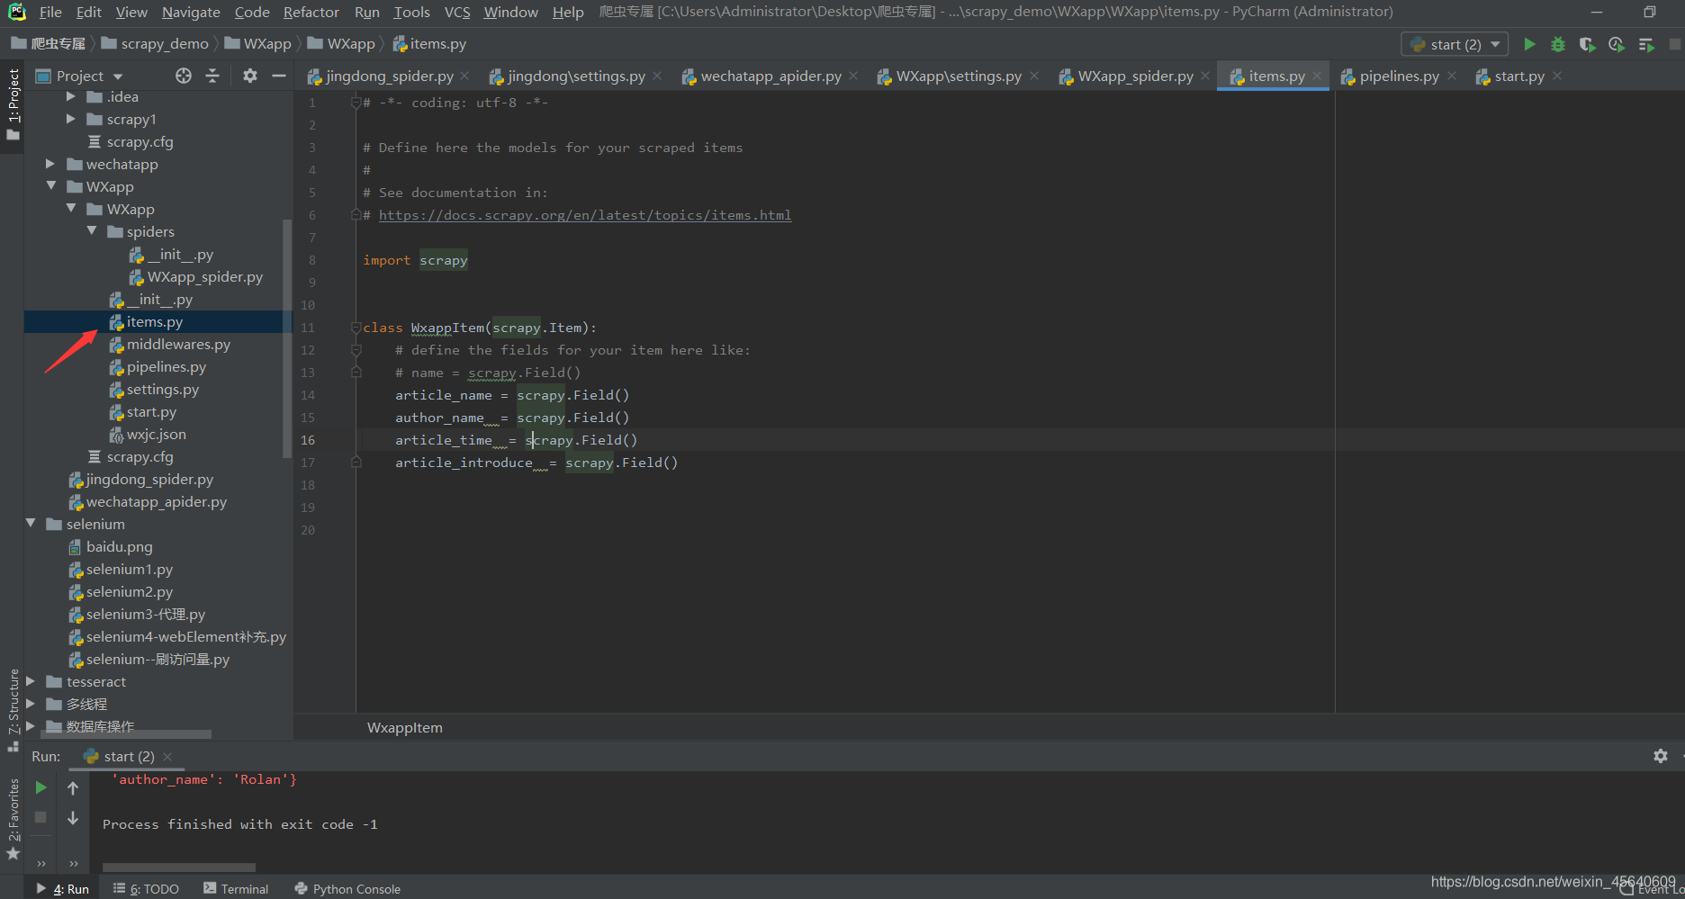Open the Project view dropdown
The height and width of the screenshot is (899, 1685).
[79, 76]
